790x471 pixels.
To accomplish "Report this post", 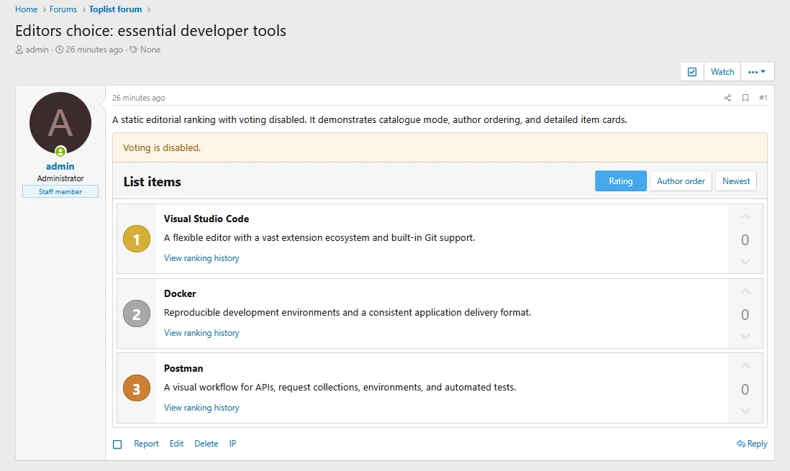I will pos(146,443).
